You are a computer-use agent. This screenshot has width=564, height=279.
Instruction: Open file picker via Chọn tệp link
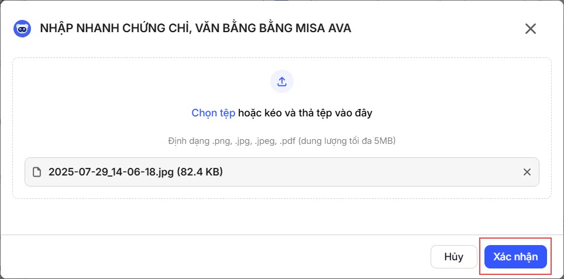[x=213, y=113]
